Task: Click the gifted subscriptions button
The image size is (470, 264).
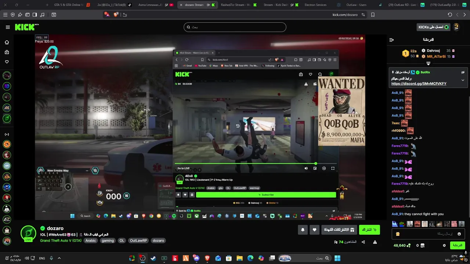Action: (339, 230)
